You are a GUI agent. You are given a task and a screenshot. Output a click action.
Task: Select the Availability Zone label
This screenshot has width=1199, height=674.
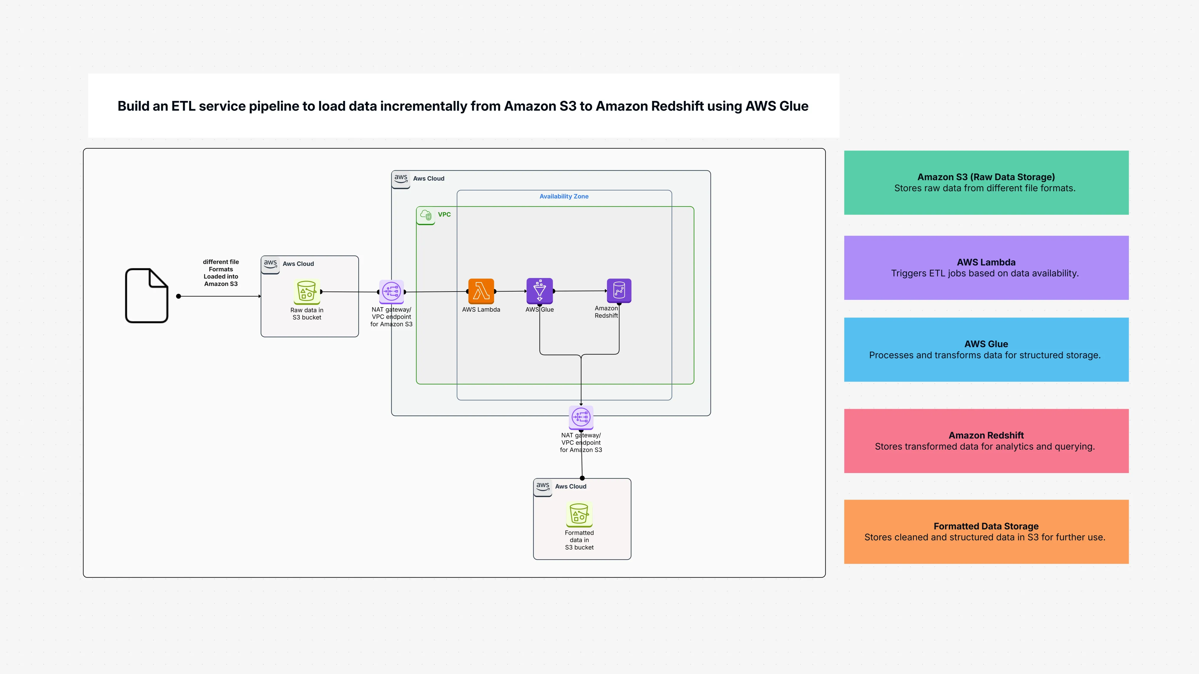tap(564, 197)
